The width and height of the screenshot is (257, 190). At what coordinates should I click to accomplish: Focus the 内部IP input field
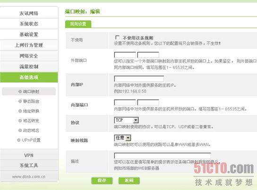tap(139, 78)
